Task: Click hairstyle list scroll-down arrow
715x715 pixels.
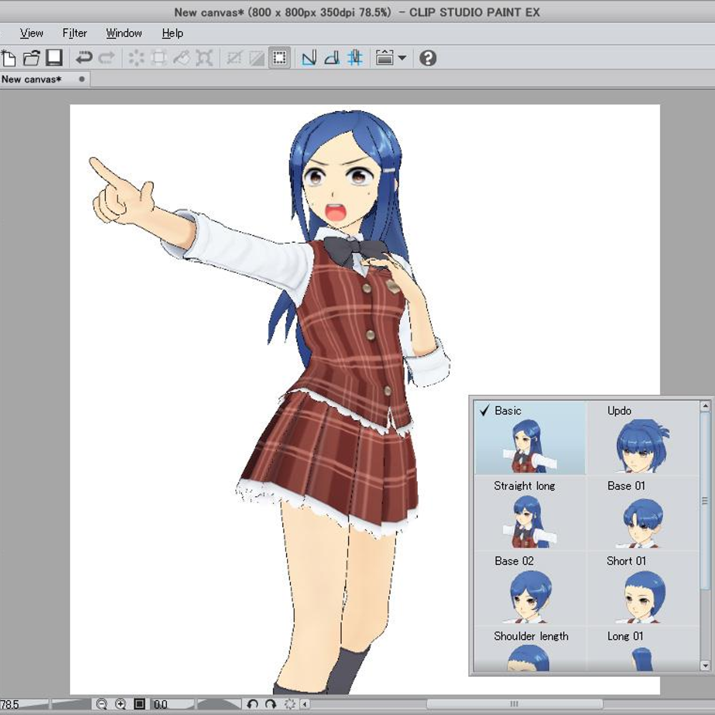Action: [x=705, y=666]
